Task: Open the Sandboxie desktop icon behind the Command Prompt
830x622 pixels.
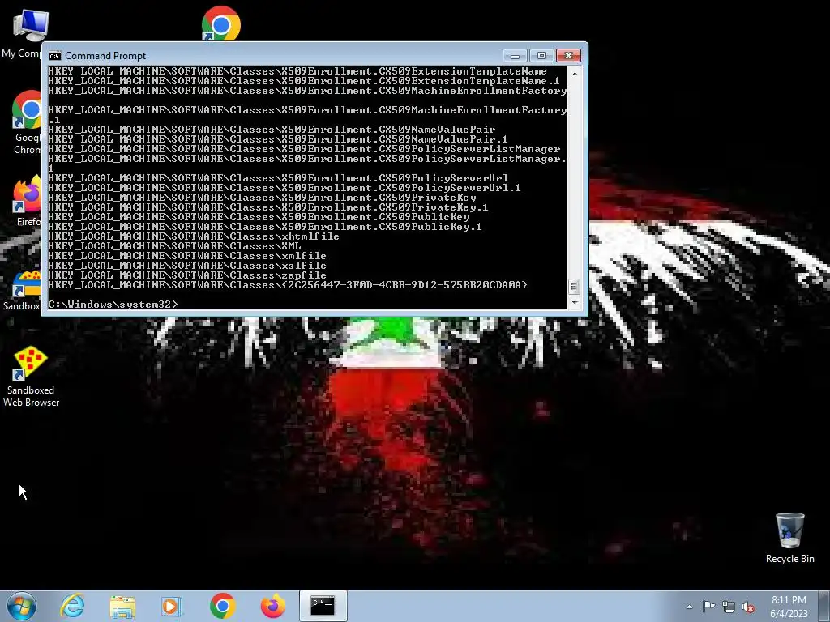Action: coord(24,290)
